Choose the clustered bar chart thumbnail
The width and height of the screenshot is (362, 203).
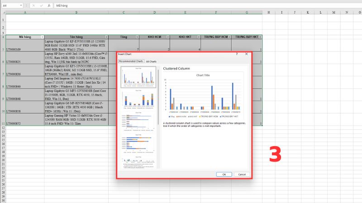(x=138, y=121)
